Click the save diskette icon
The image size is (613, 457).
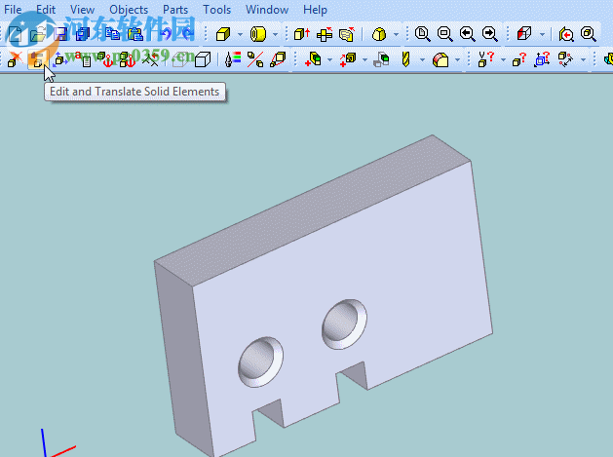pyautogui.click(x=60, y=34)
